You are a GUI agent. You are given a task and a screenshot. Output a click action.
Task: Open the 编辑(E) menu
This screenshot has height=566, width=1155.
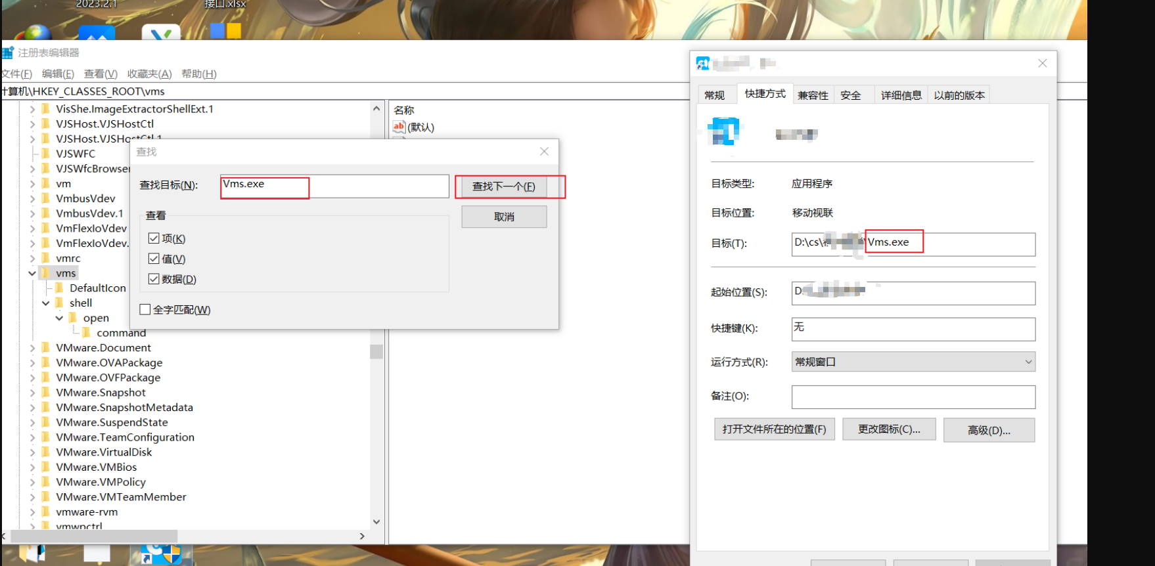click(58, 74)
